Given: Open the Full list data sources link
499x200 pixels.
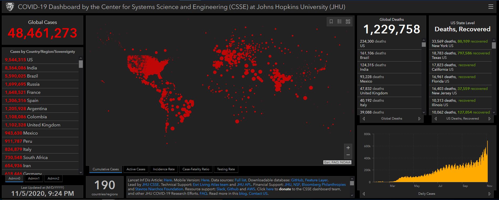Looking at the screenshot, I should coord(240,180).
